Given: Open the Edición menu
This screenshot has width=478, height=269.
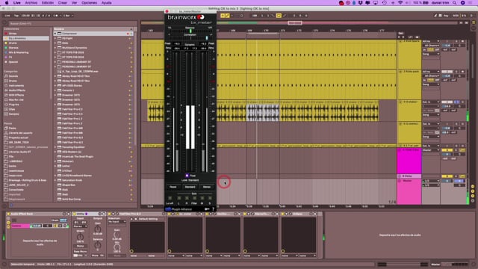Looking at the screenshot, I should coord(48,3).
